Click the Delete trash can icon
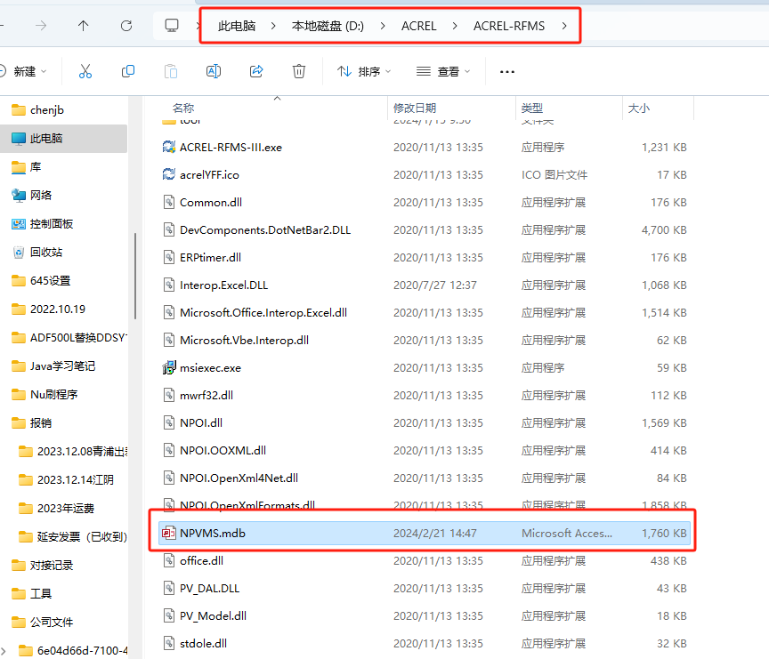The width and height of the screenshot is (769, 659). click(x=300, y=71)
